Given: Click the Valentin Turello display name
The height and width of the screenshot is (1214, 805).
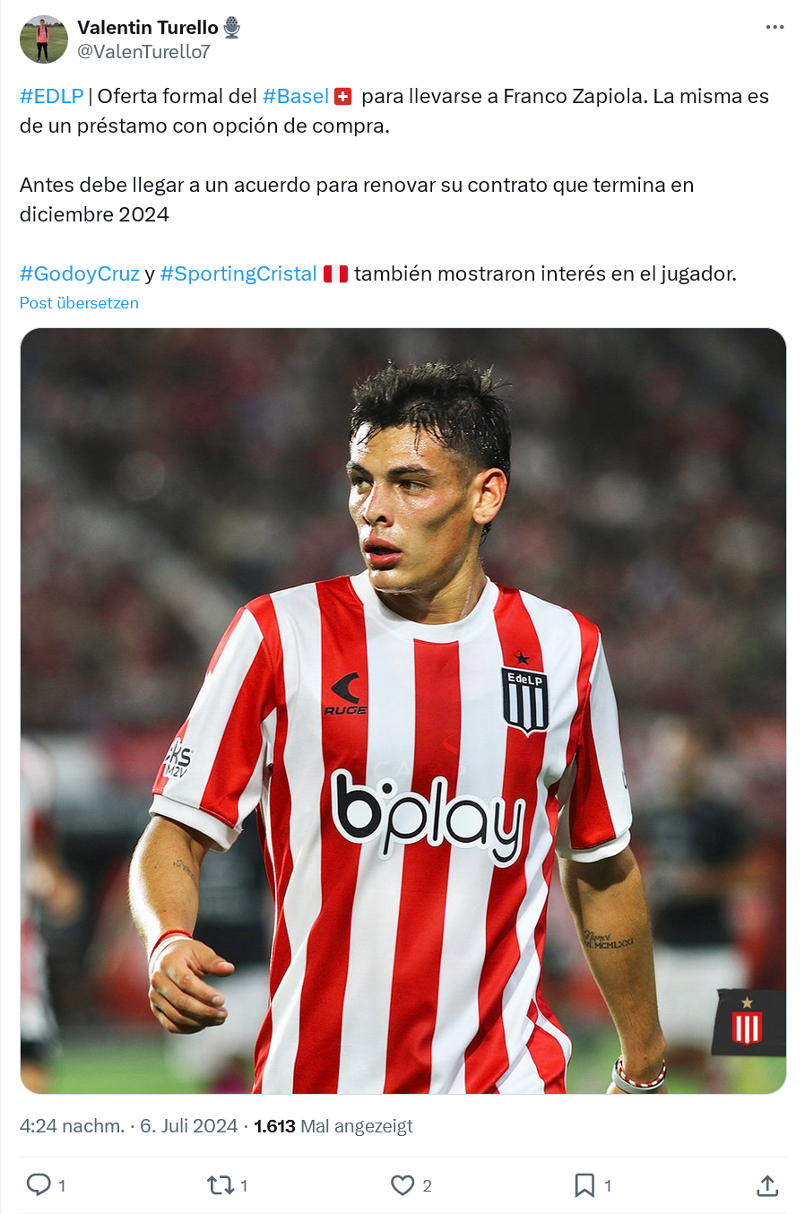Looking at the screenshot, I should pyautogui.click(x=148, y=28).
